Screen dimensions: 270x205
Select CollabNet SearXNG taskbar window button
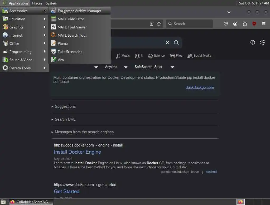pyautogui.click(x=31, y=202)
